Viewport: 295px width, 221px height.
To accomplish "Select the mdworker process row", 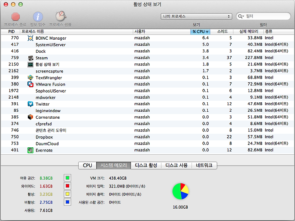I will click(147, 97).
